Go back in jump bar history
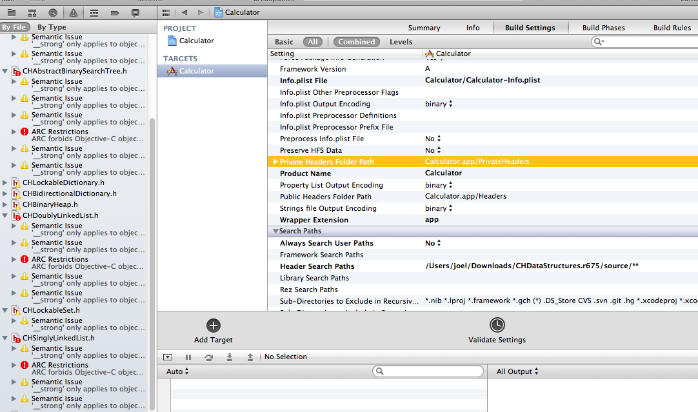This screenshot has width=698, height=412. pyautogui.click(x=184, y=12)
